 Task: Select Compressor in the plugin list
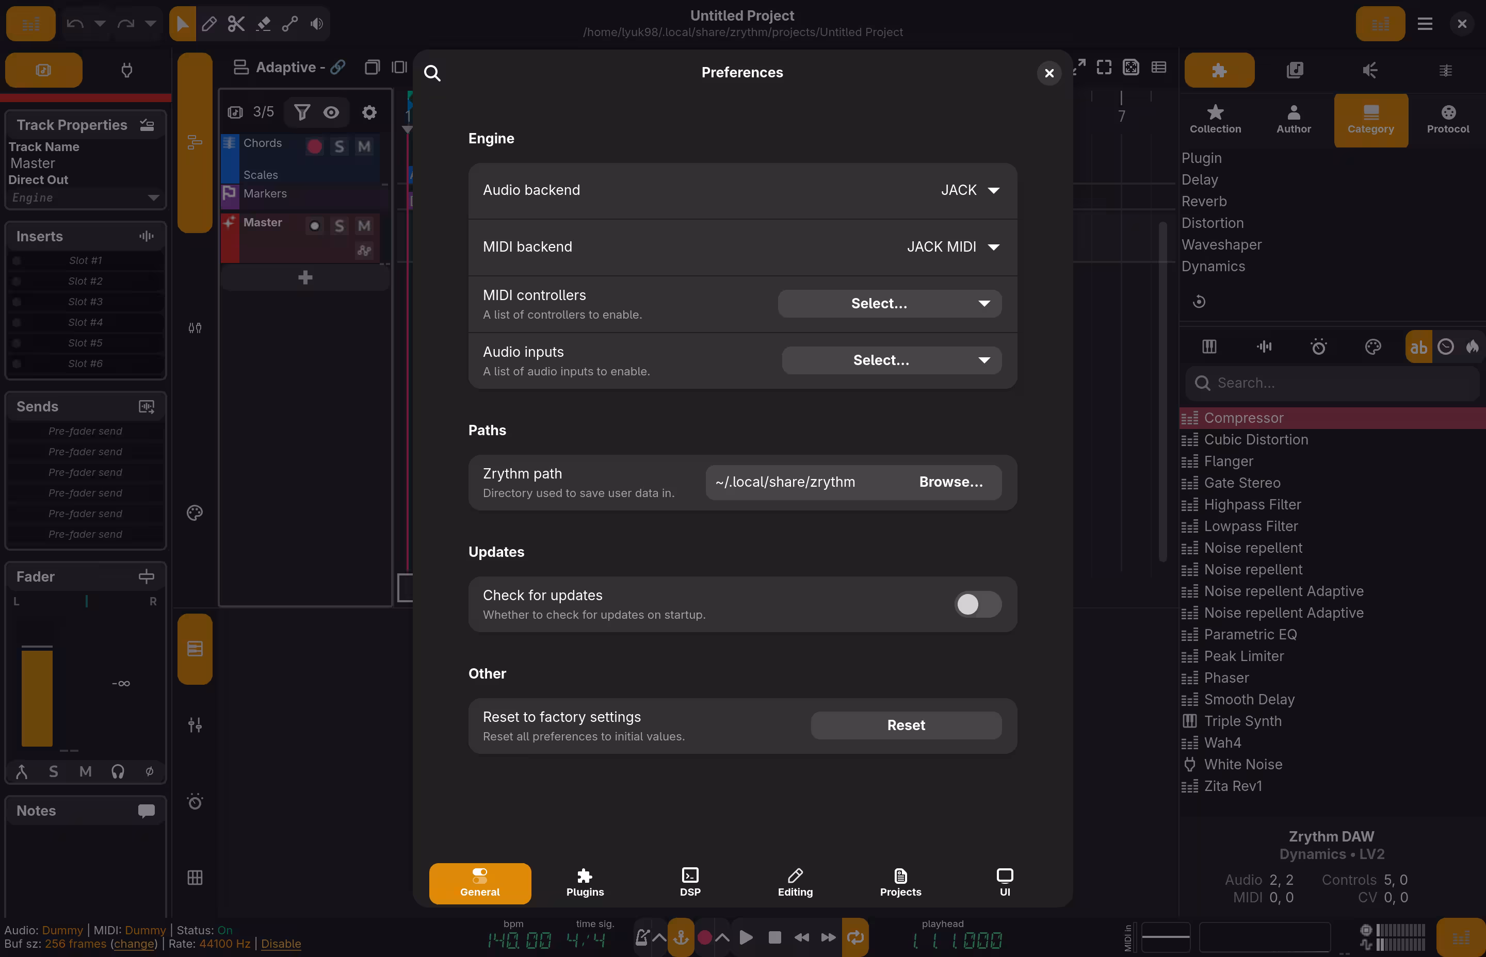point(1243,418)
